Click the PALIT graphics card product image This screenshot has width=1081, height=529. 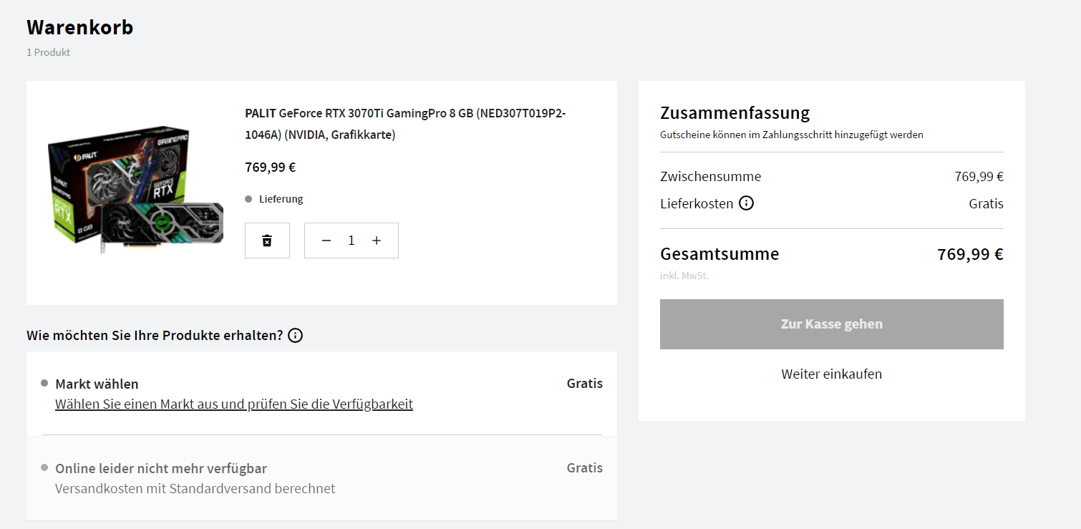coord(136,190)
